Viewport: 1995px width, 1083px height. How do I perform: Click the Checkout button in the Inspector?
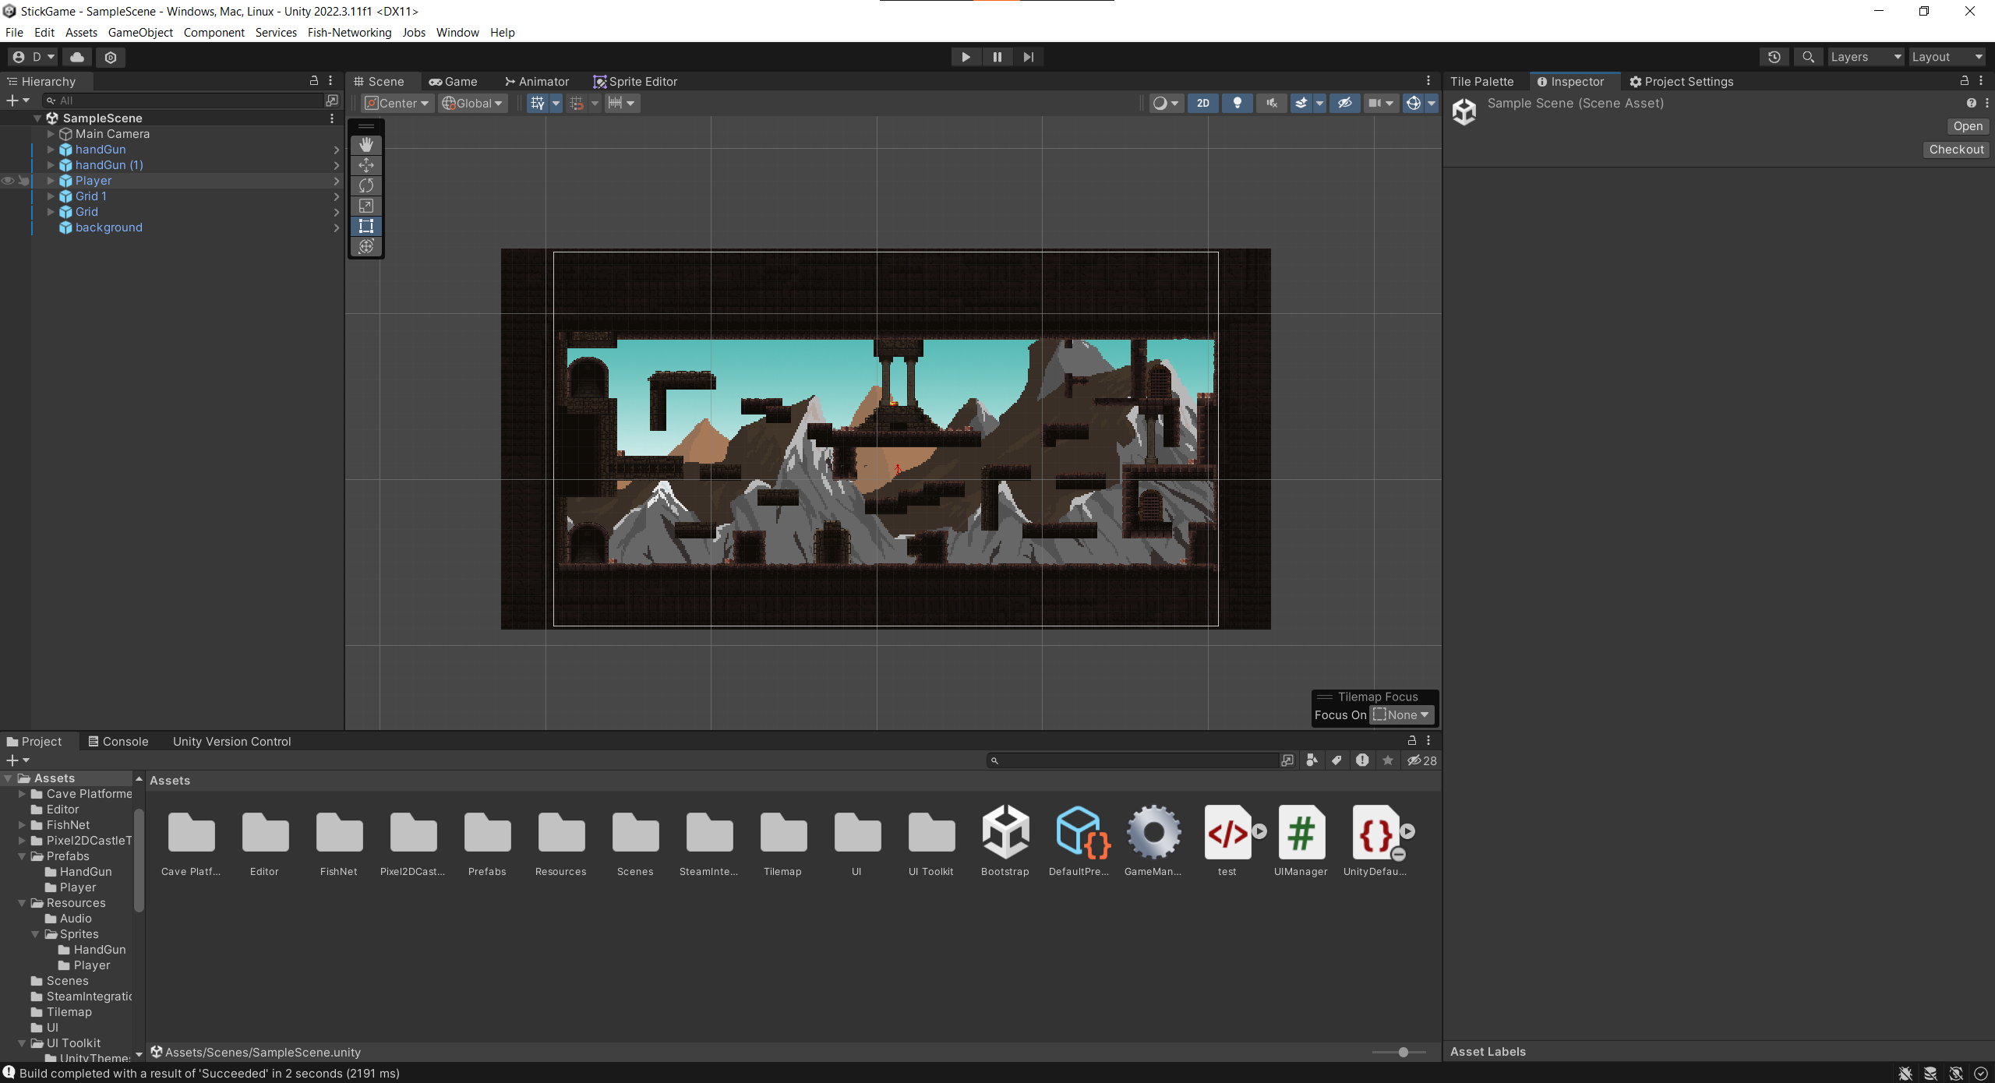click(1956, 149)
